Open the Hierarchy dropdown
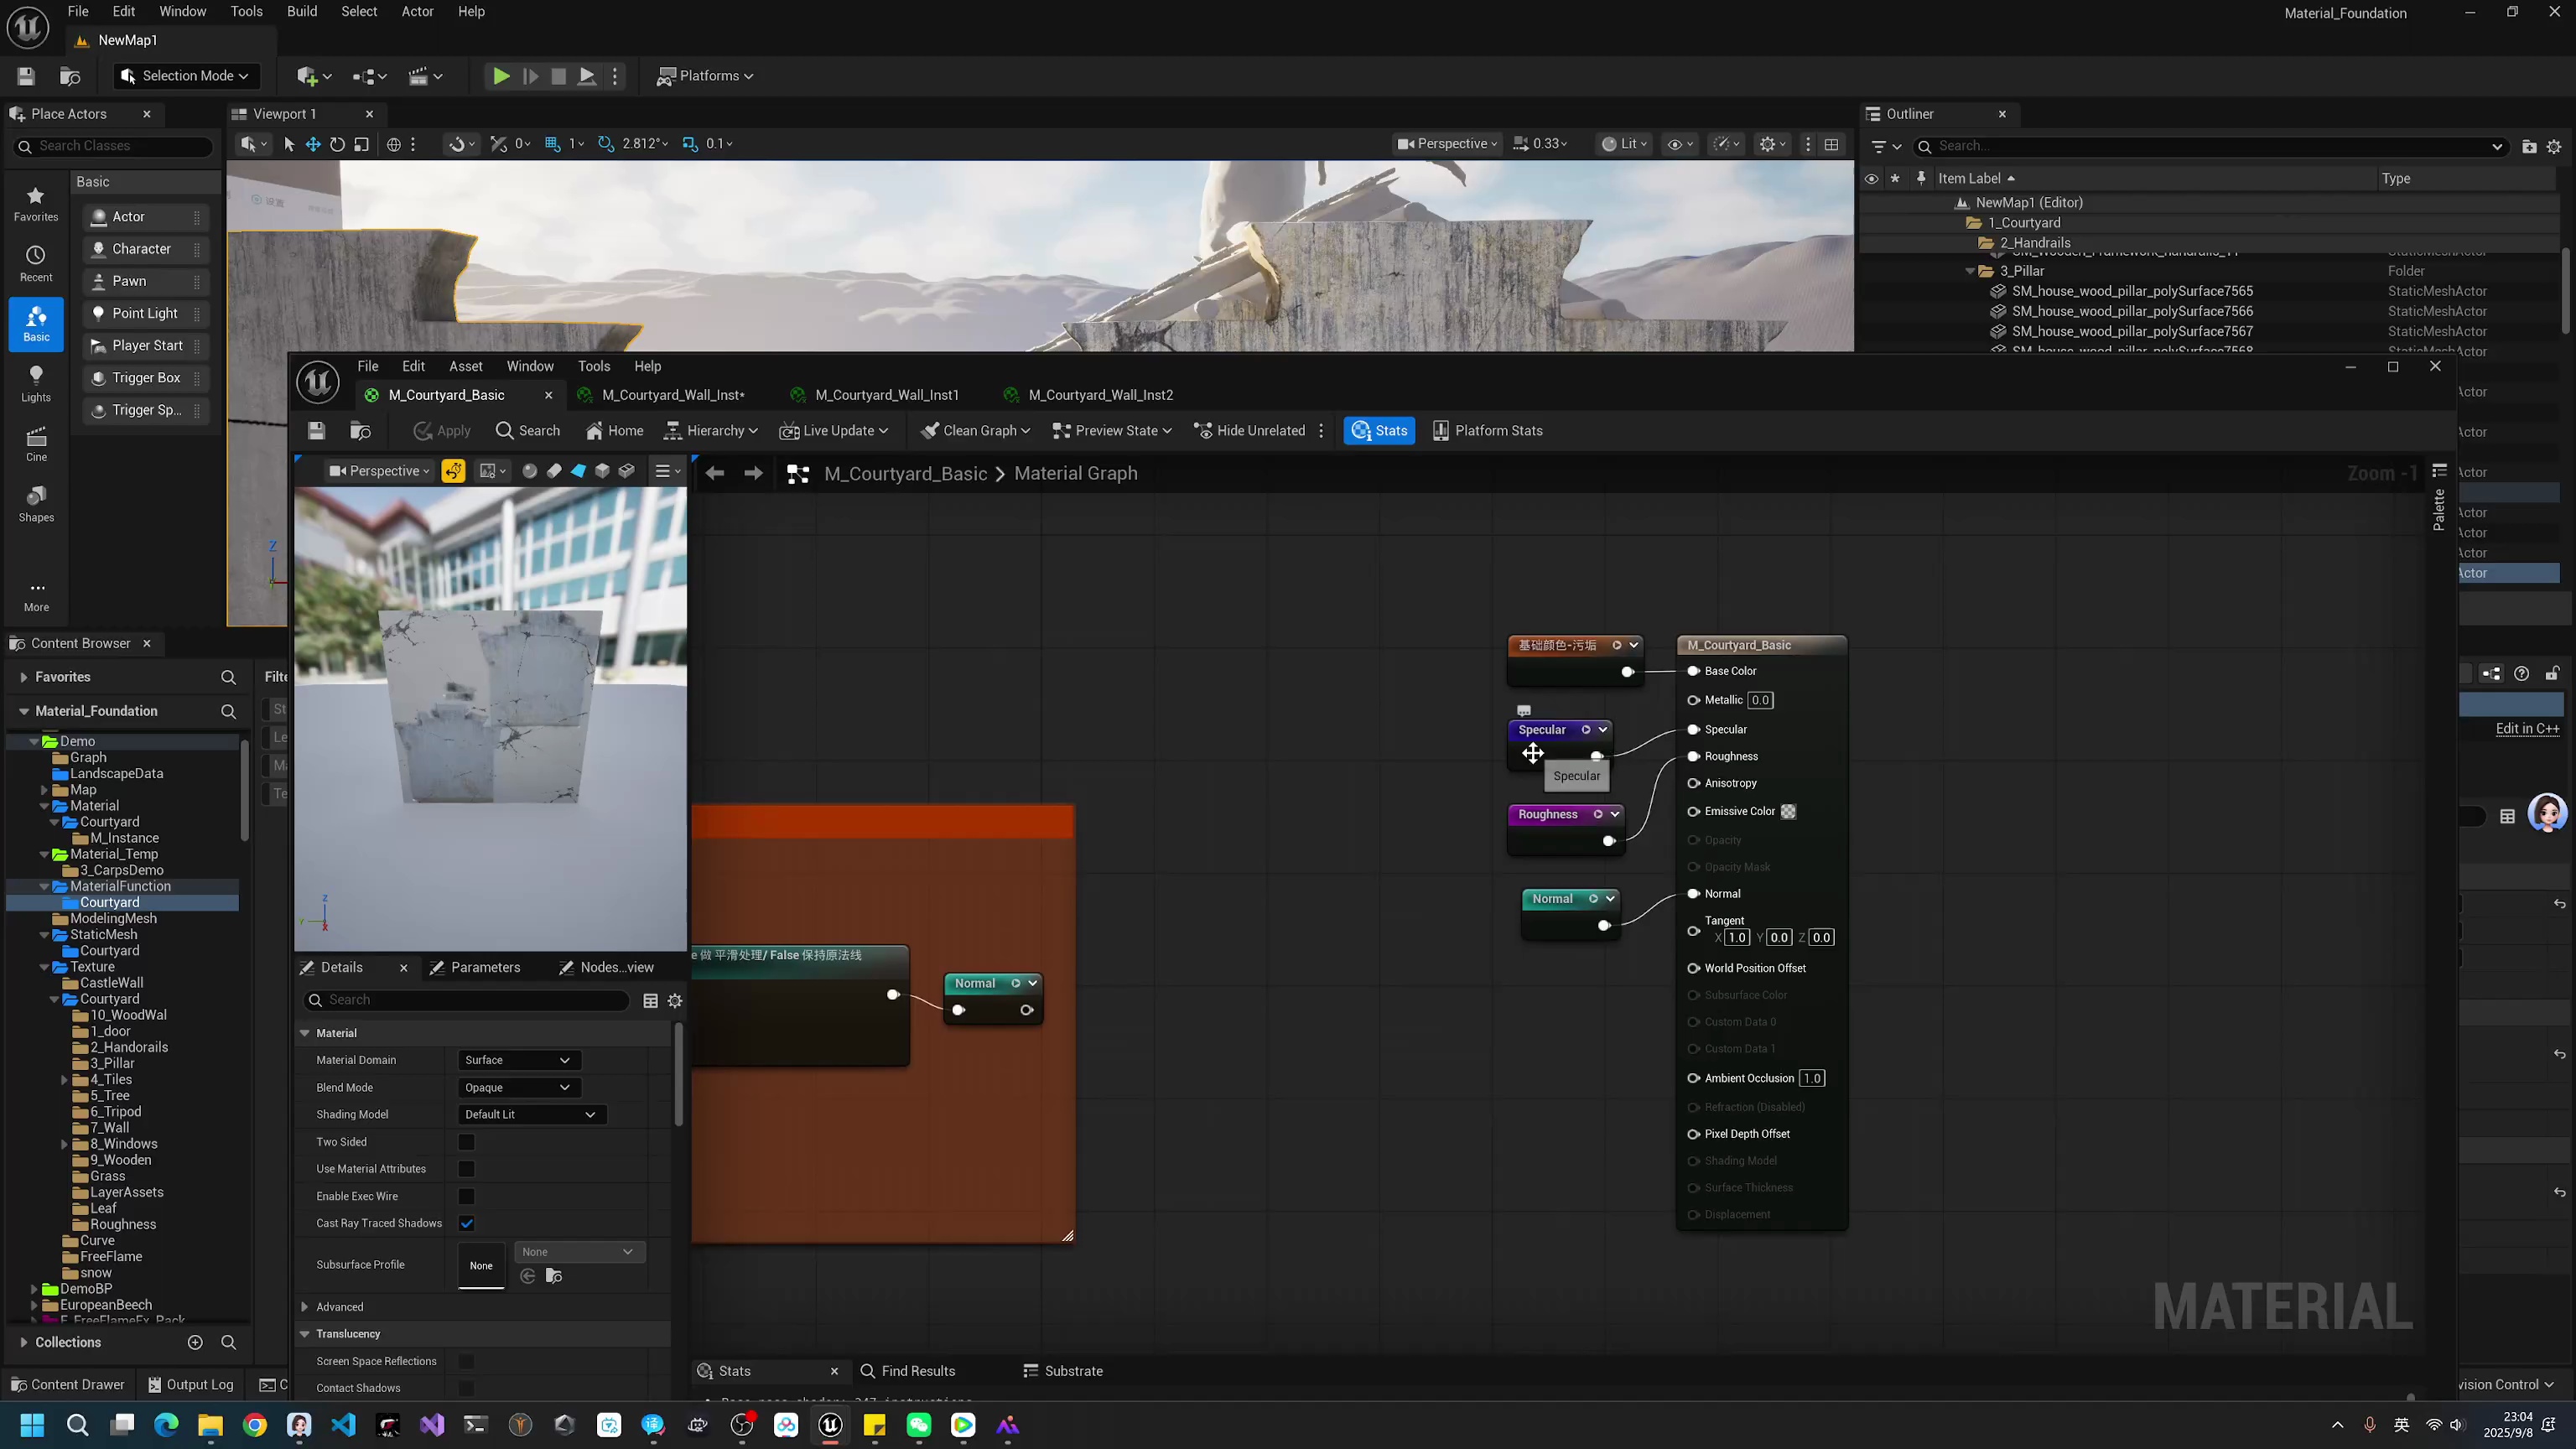 (x=711, y=431)
